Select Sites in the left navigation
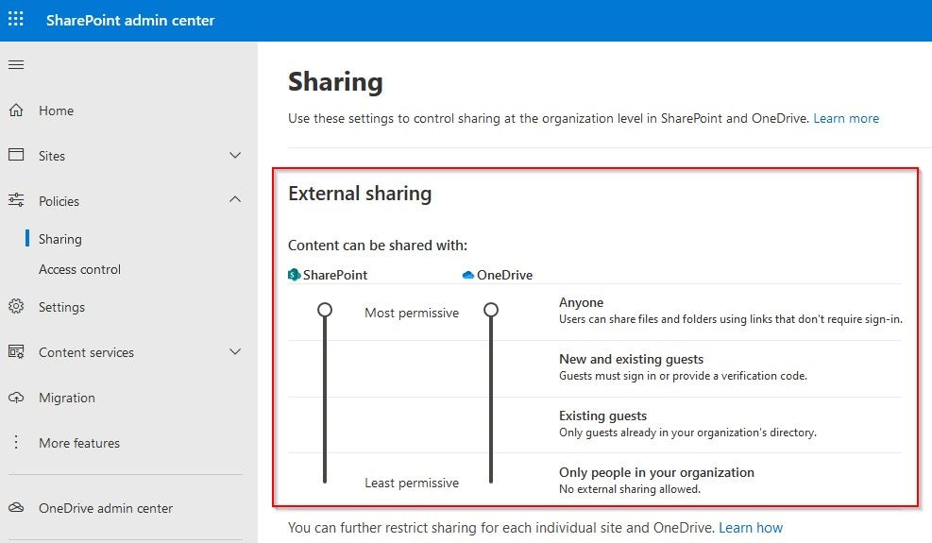The height and width of the screenshot is (543, 932). (52, 156)
